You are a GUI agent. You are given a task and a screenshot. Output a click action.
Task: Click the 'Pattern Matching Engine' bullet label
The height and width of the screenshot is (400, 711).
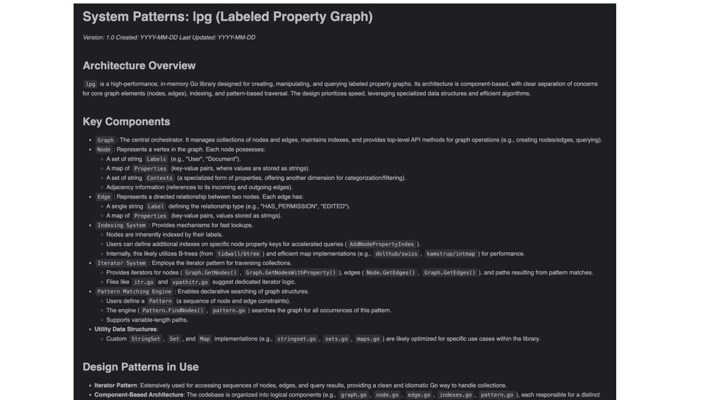click(x=134, y=291)
